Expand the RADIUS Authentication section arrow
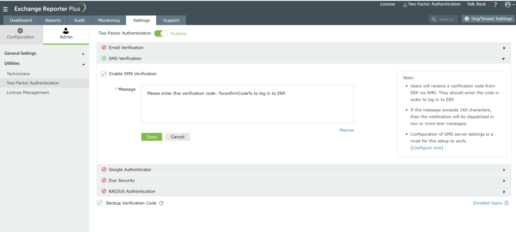516x232 pixels. pos(504,192)
